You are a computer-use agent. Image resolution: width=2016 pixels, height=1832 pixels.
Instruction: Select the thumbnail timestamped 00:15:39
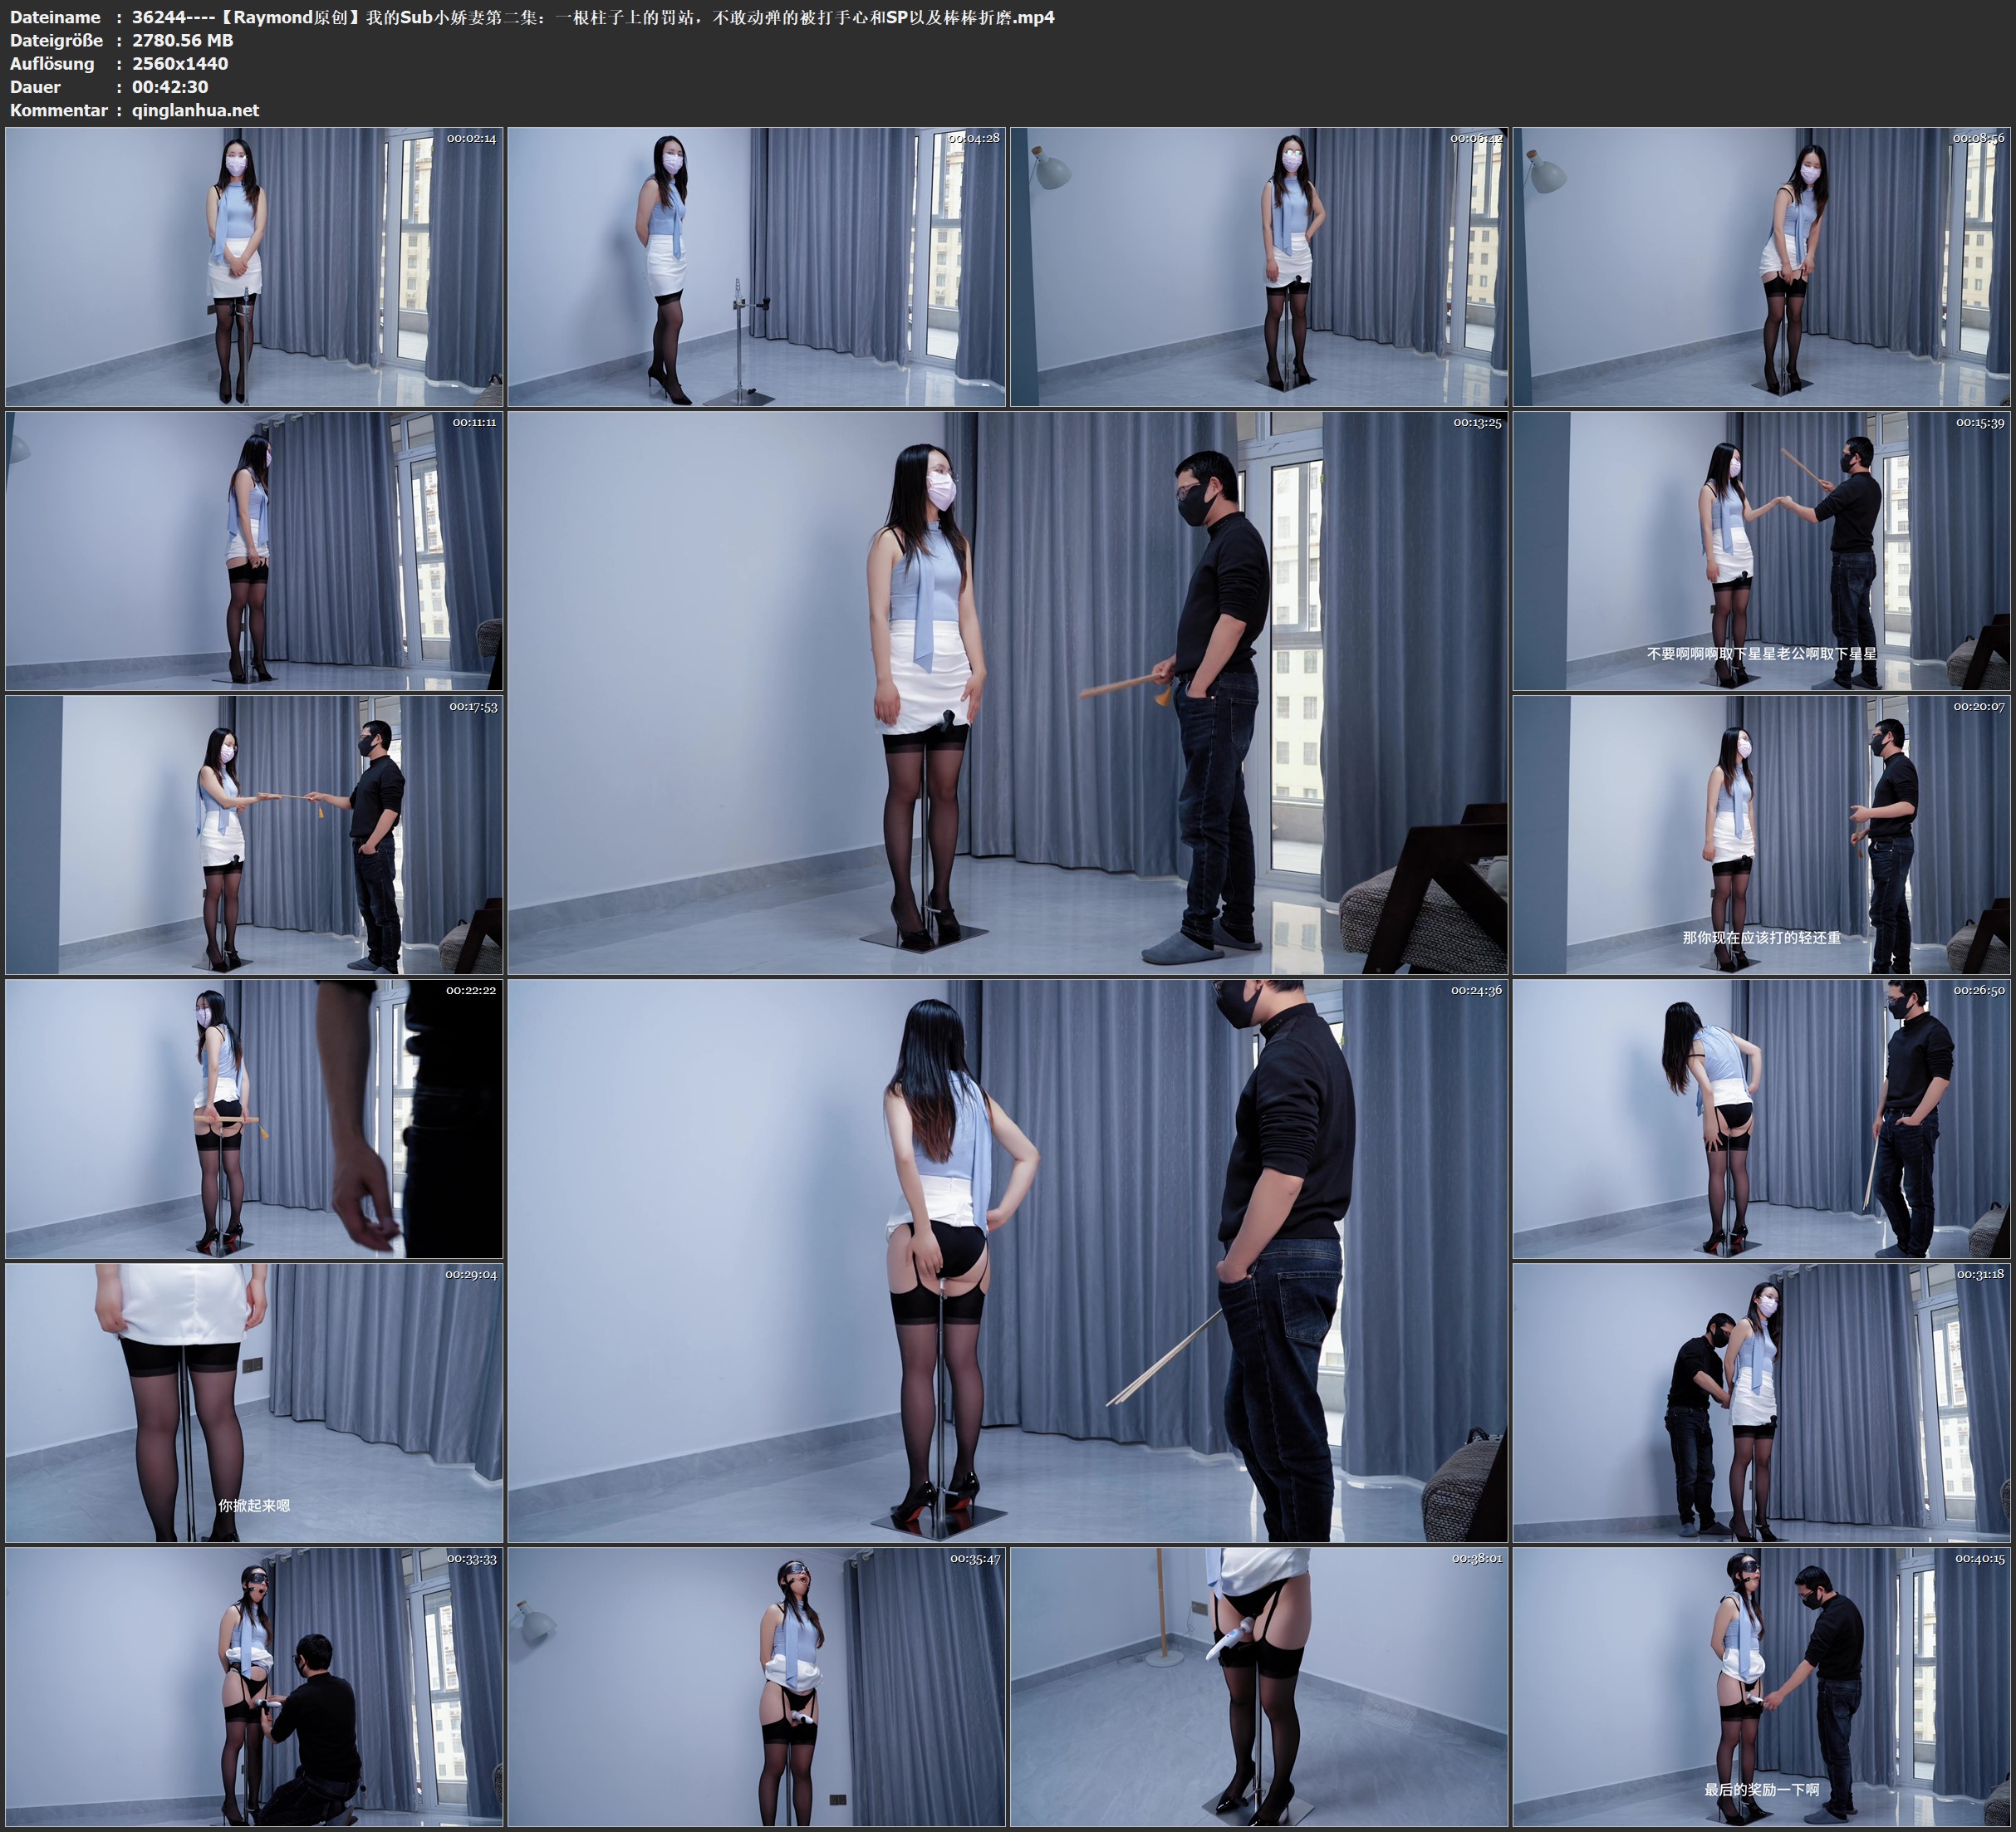[1762, 551]
